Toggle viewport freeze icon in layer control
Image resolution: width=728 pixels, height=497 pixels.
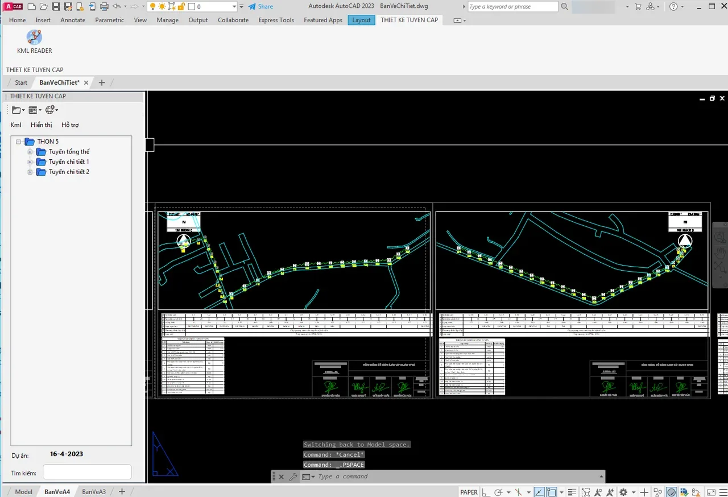point(171,7)
